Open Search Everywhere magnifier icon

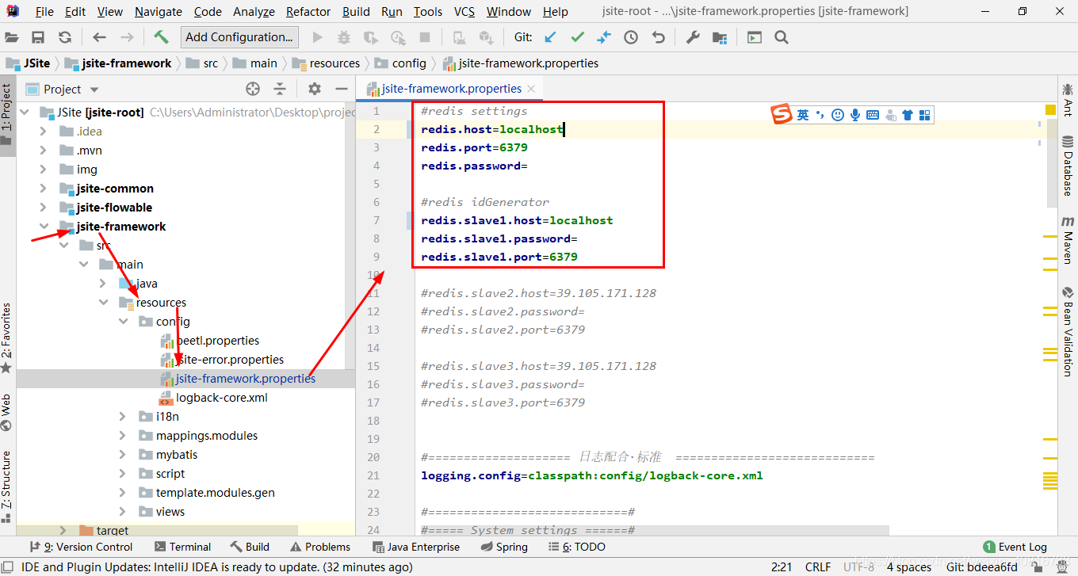pyautogui.click(x=782, y=37)
